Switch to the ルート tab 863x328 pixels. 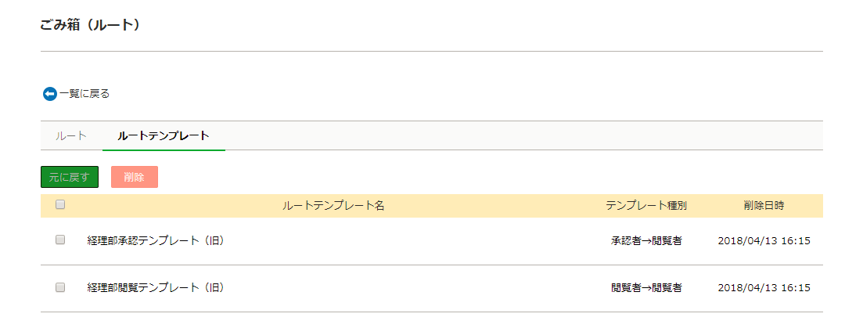tap(71, 136)
